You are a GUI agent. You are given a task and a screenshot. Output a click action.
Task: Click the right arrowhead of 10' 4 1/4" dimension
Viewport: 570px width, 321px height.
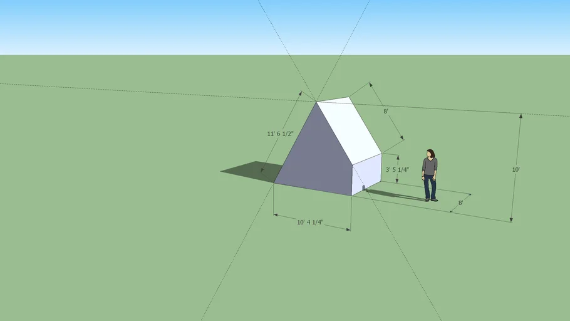pyautogui.click(x=348, y=229)
